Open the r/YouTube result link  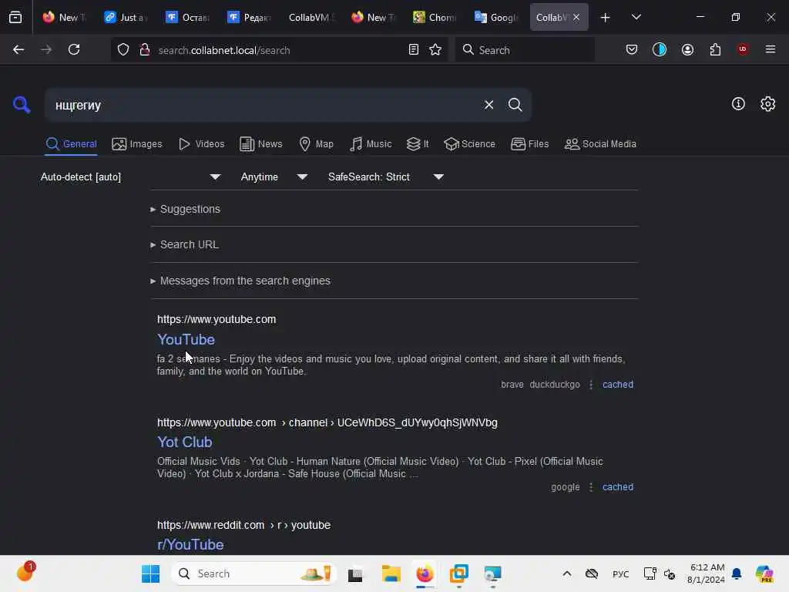pyautogui.click(x=190, y=545)
